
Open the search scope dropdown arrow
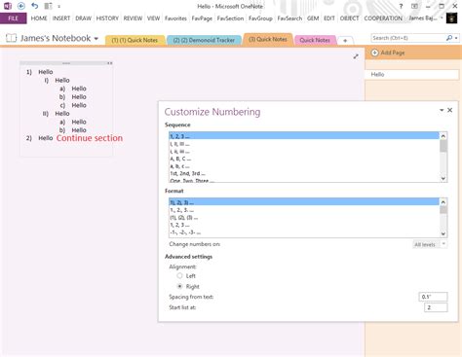(x=456, y=38)
